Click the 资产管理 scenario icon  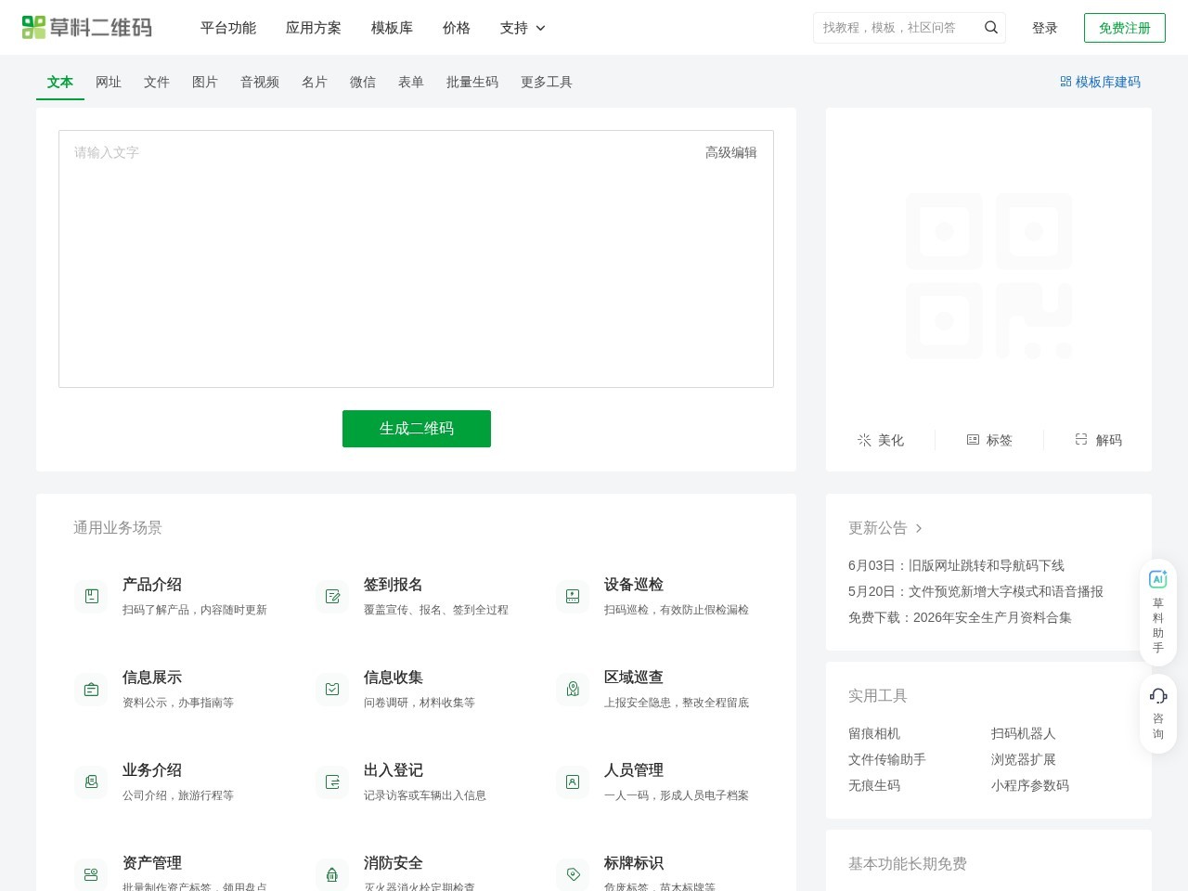click(91, 874)
